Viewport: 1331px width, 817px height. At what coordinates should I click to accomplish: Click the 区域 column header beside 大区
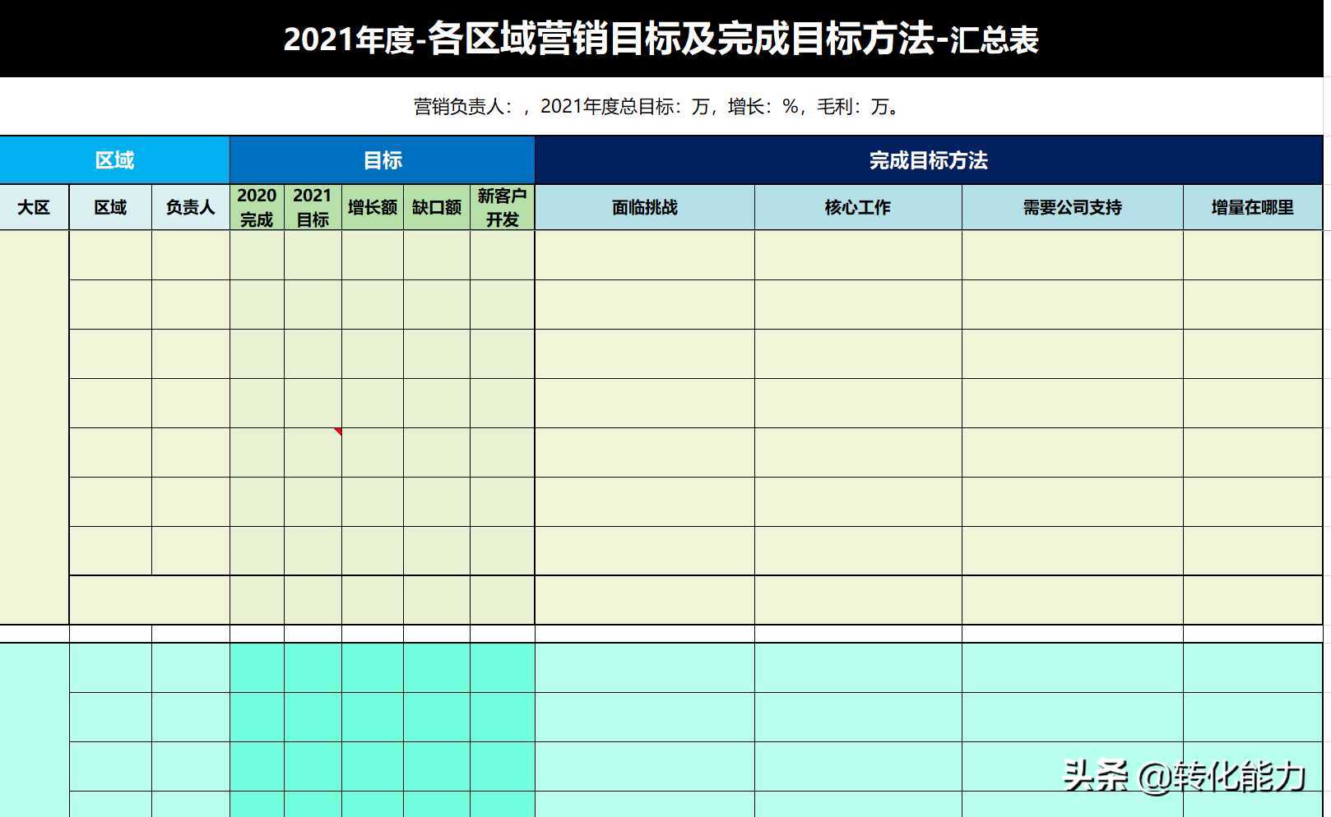click(110, 207)
